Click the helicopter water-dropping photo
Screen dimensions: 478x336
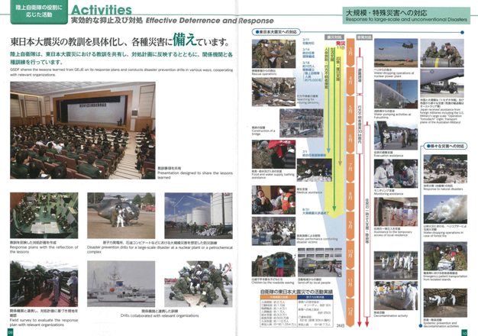pos(396,53)
